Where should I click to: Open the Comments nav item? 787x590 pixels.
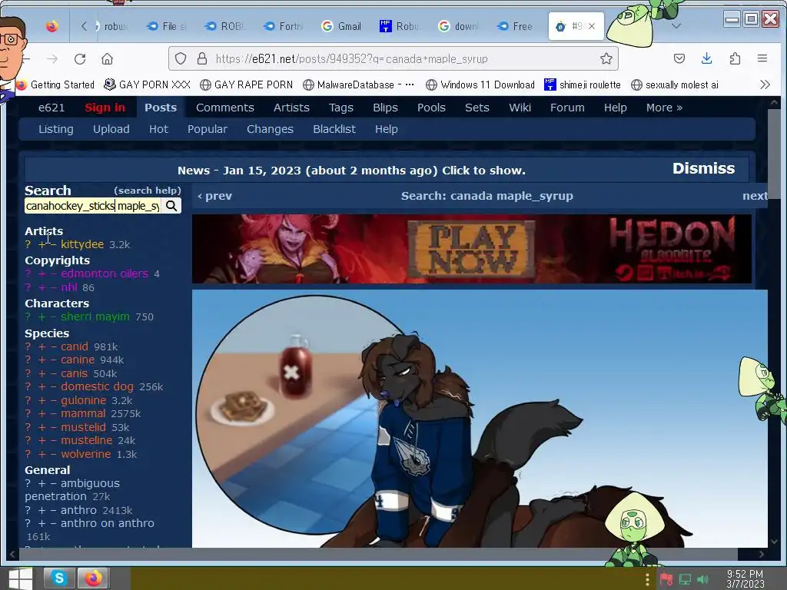click(225, 108)
